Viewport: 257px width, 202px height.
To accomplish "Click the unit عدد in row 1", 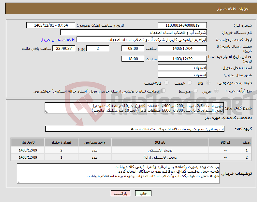I will tap(95, 150).
